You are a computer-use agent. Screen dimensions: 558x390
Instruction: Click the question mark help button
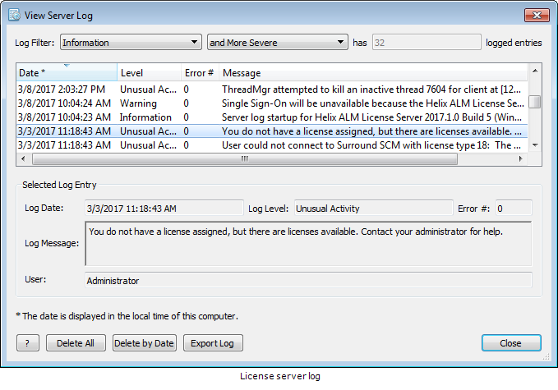point(27,343)
